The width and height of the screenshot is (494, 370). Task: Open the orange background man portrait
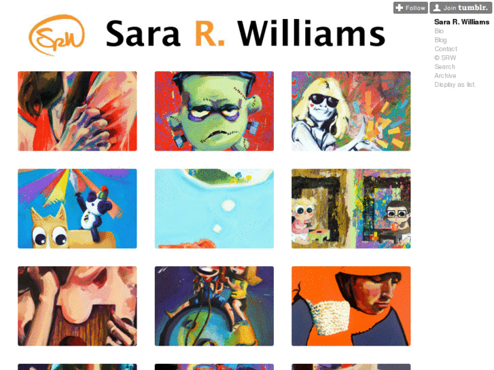click(x=351, y=306)
